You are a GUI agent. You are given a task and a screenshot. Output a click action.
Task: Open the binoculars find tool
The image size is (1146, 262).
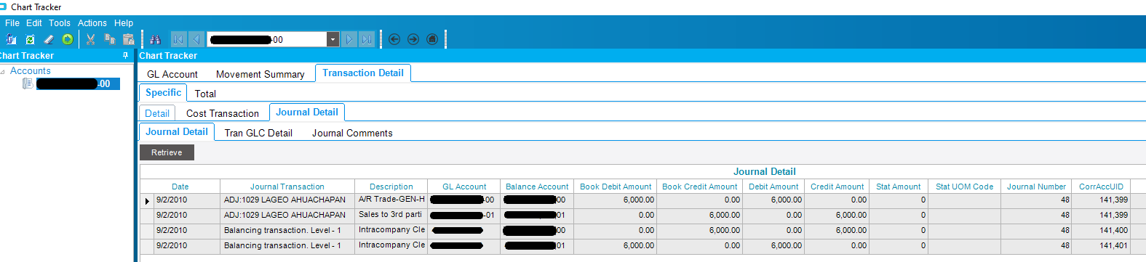(155, 39)
